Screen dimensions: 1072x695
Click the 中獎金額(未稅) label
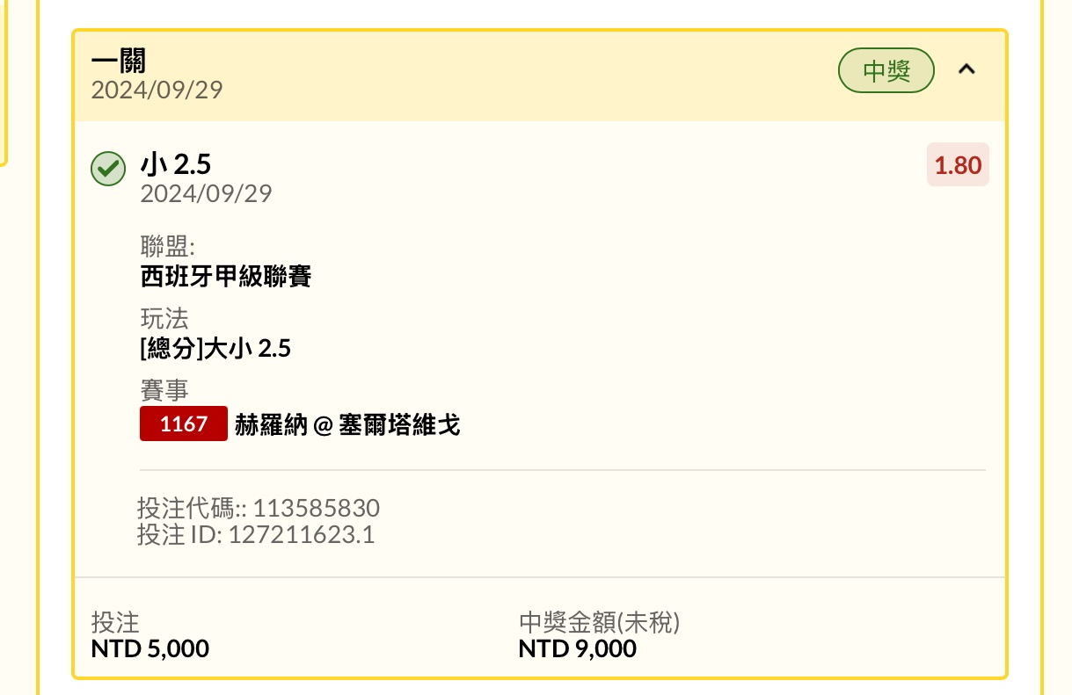tap(599, 623)
